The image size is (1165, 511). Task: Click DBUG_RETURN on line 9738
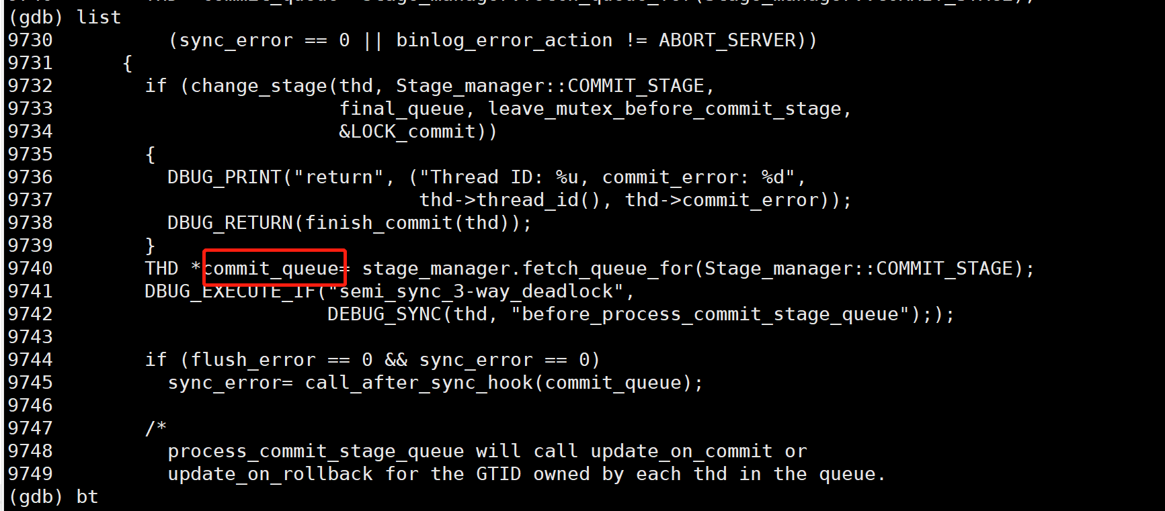(231, 223)
